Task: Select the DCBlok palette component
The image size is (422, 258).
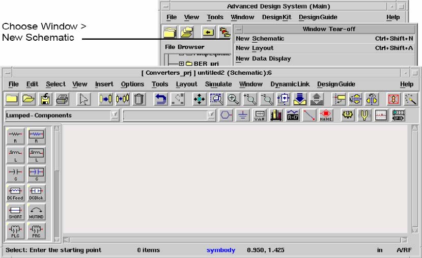Action: 36,193
